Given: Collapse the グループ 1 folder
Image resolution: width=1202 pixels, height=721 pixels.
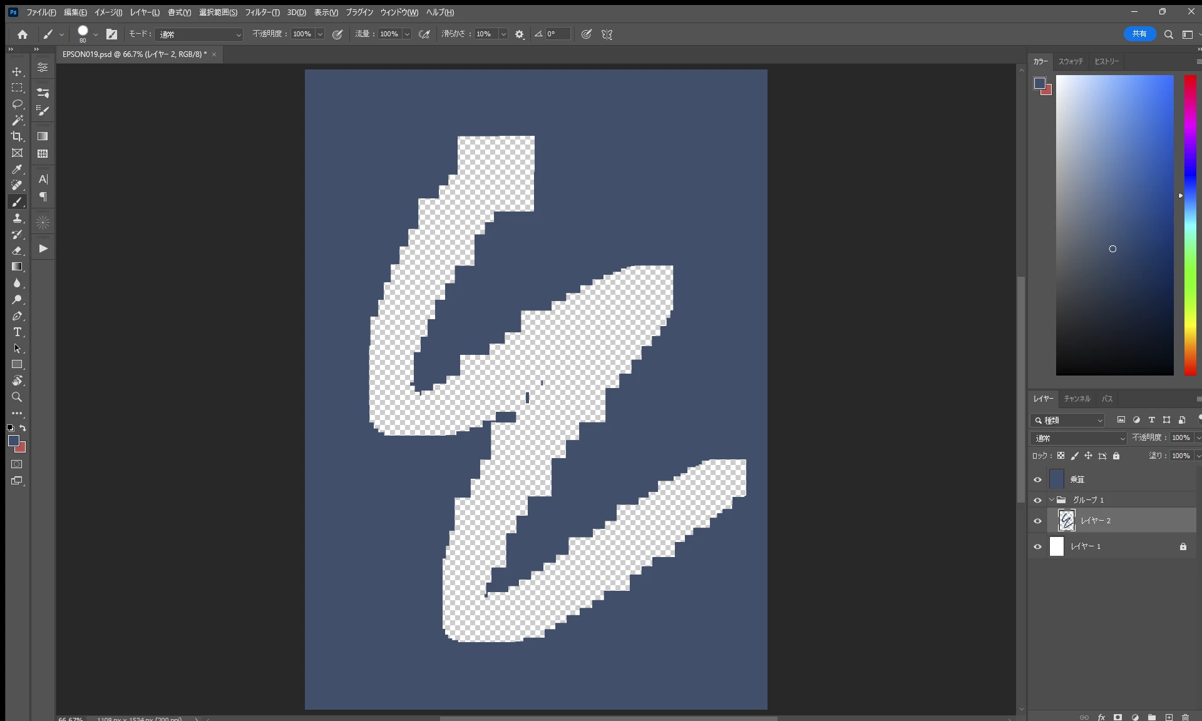Looking at the screenshot, I should (1052, 499).
